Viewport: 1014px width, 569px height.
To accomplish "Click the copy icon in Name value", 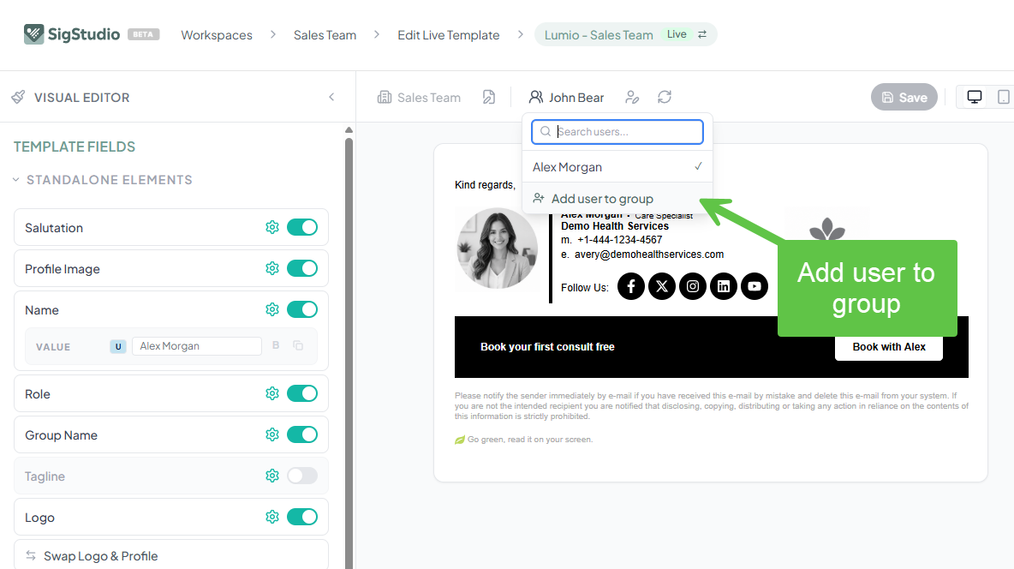I will 298,345.
